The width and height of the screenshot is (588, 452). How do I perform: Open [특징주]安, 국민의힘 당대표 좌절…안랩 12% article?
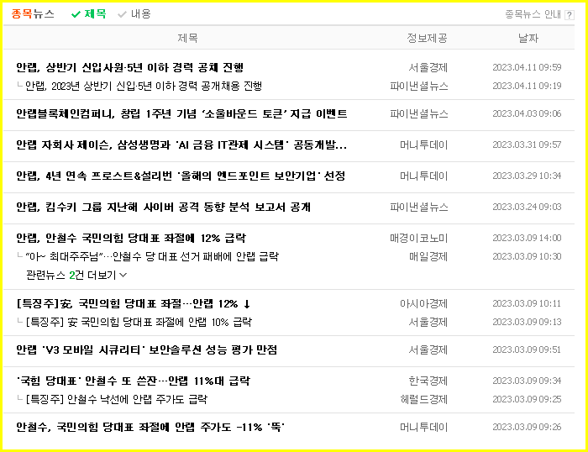click(x=133, y=304)
